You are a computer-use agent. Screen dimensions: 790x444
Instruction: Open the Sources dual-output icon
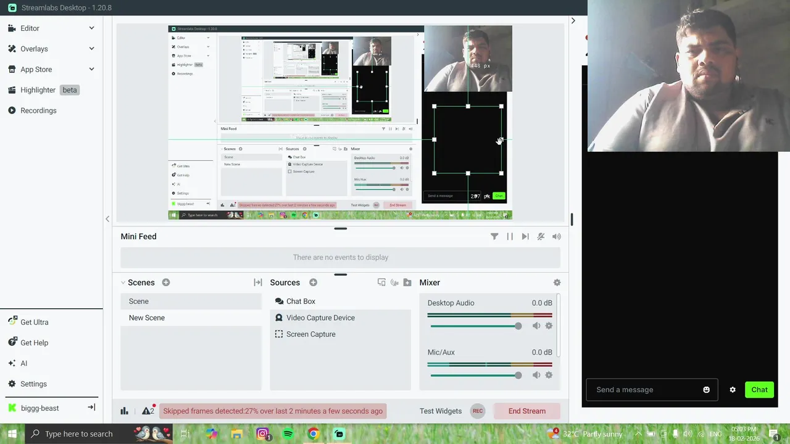[x=381, y=282]
